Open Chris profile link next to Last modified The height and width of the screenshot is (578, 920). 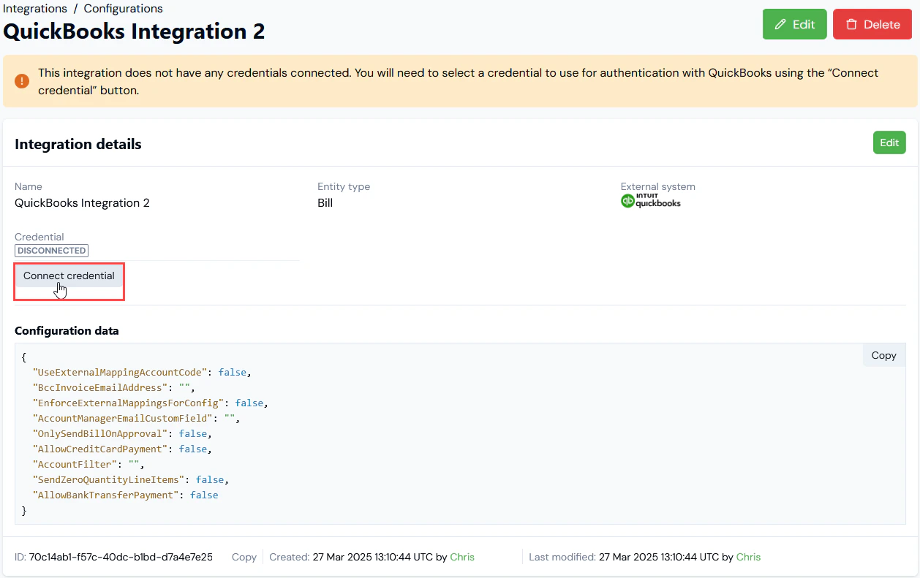pos(748,557)
